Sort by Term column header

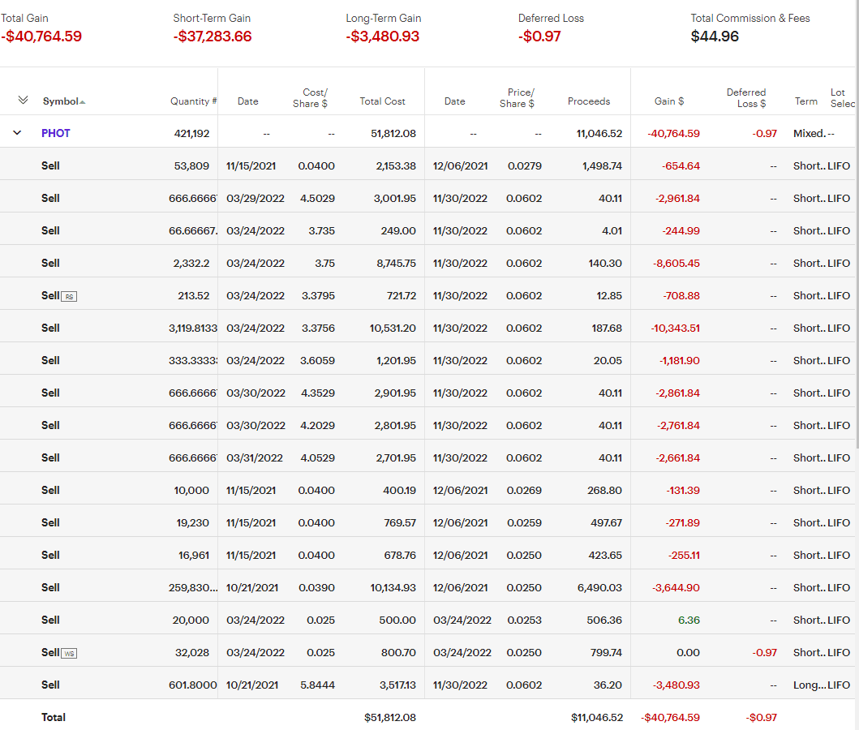(x=805, y=101)
